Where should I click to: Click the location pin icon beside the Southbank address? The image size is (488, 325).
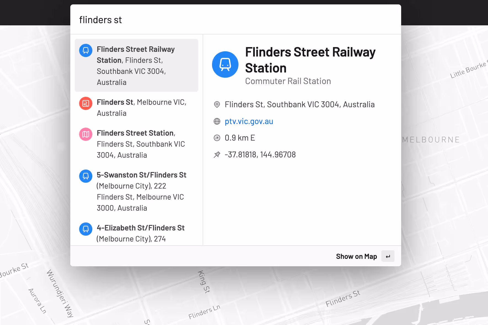point(217,104)
